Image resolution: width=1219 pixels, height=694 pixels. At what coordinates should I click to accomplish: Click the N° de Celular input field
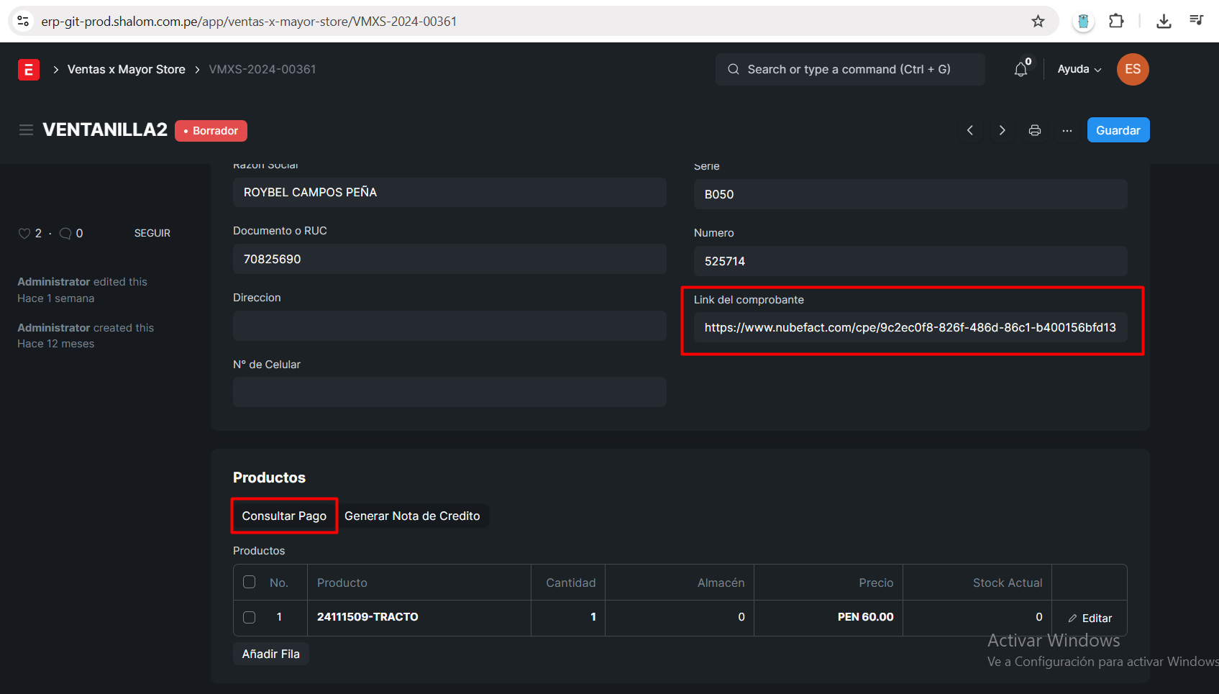tap(449, 393)
